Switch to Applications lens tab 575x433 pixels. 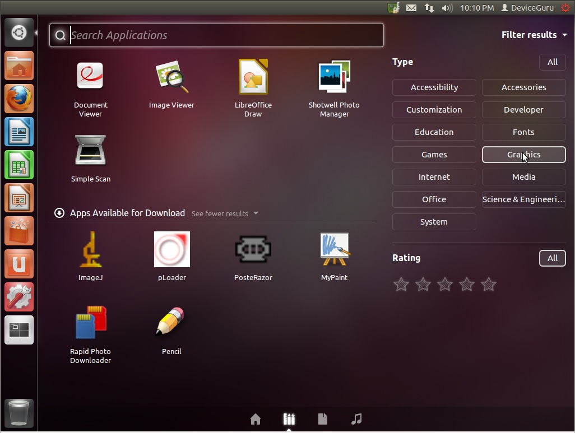click(289, 418)
